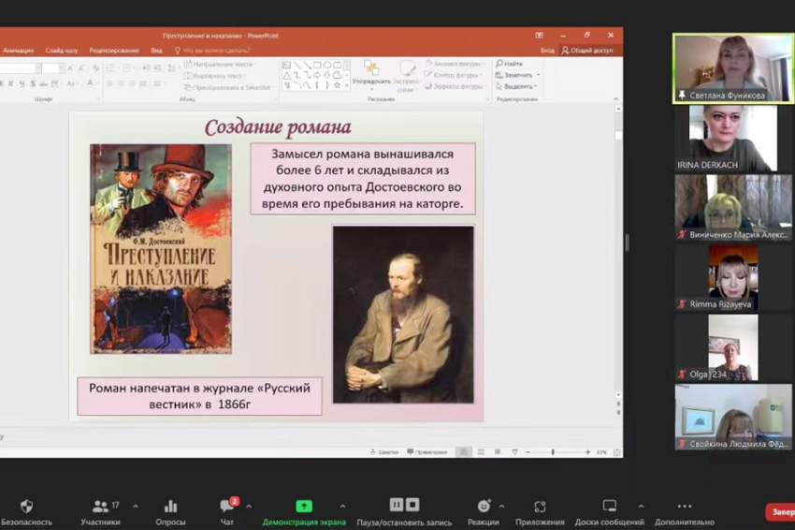Open the Приложения apps icon
This screenshot has height=530, width=795.
point(540,507)
